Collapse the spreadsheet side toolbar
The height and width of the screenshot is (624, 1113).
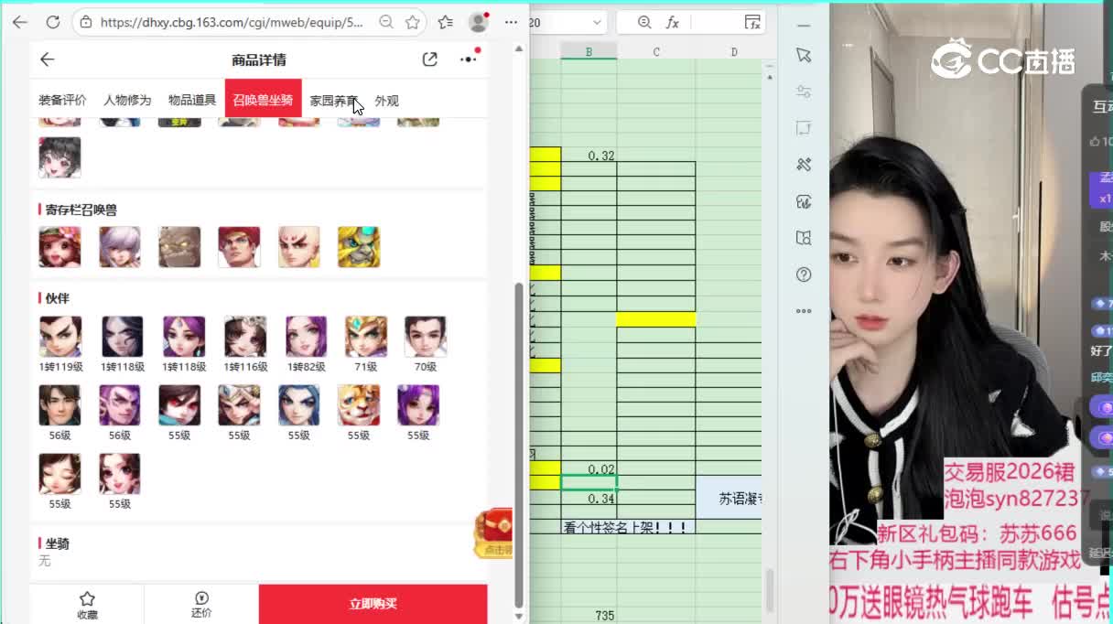[x=804, y=26]
